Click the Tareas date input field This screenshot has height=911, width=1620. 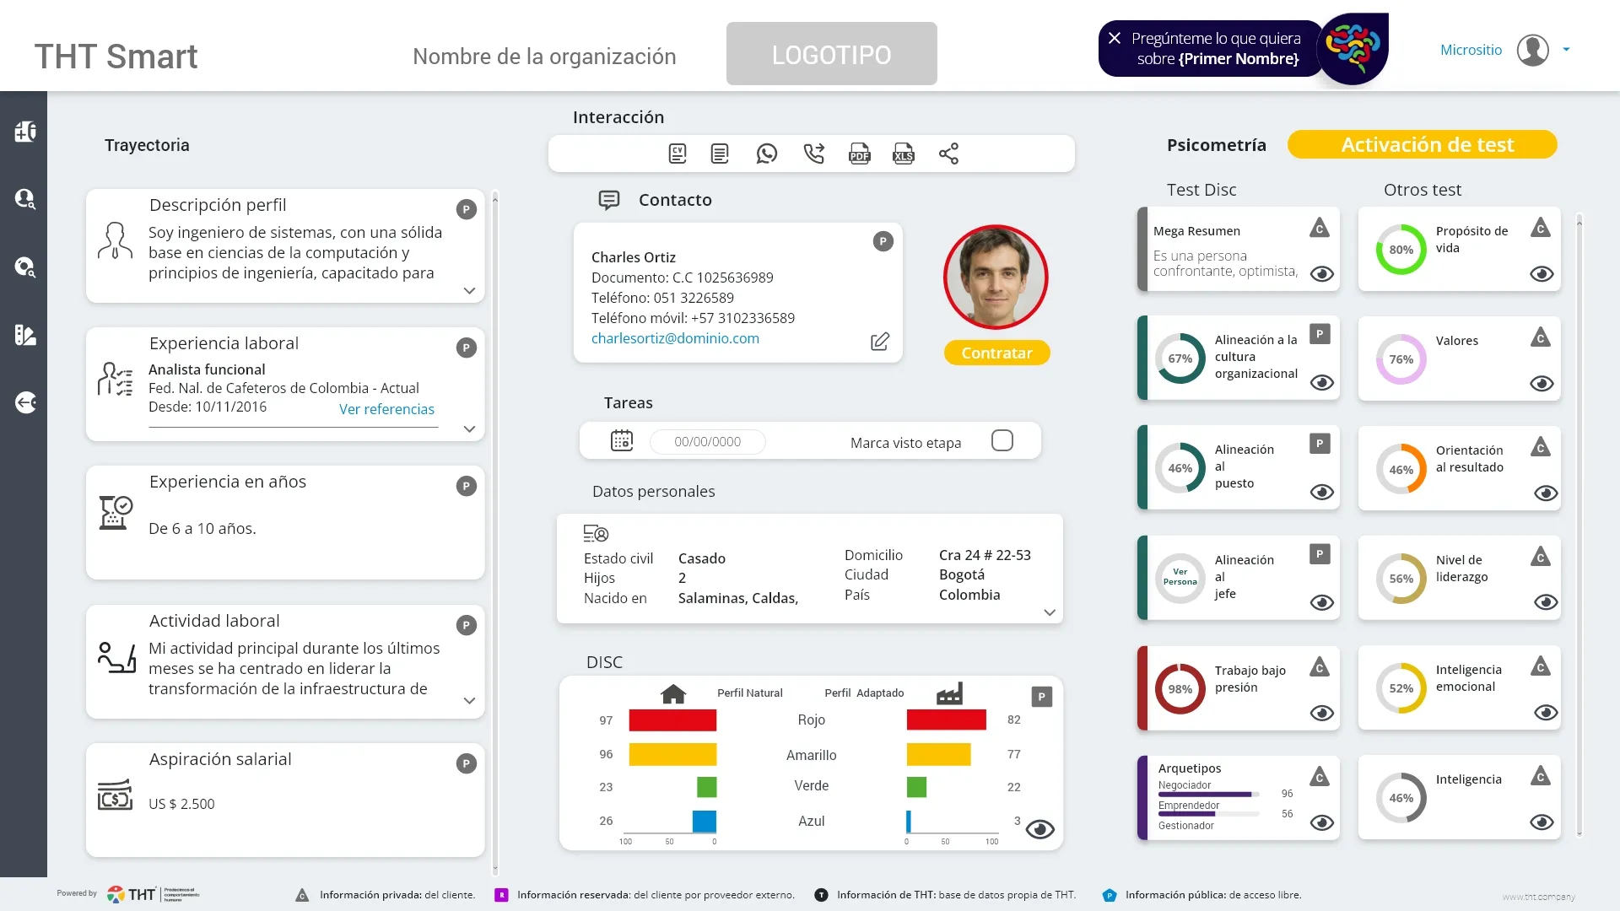(x=707, y=442)
